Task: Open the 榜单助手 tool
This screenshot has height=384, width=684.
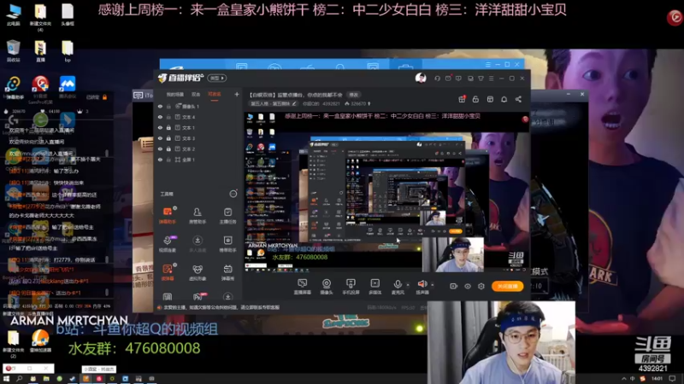Action: coord(227,244)
